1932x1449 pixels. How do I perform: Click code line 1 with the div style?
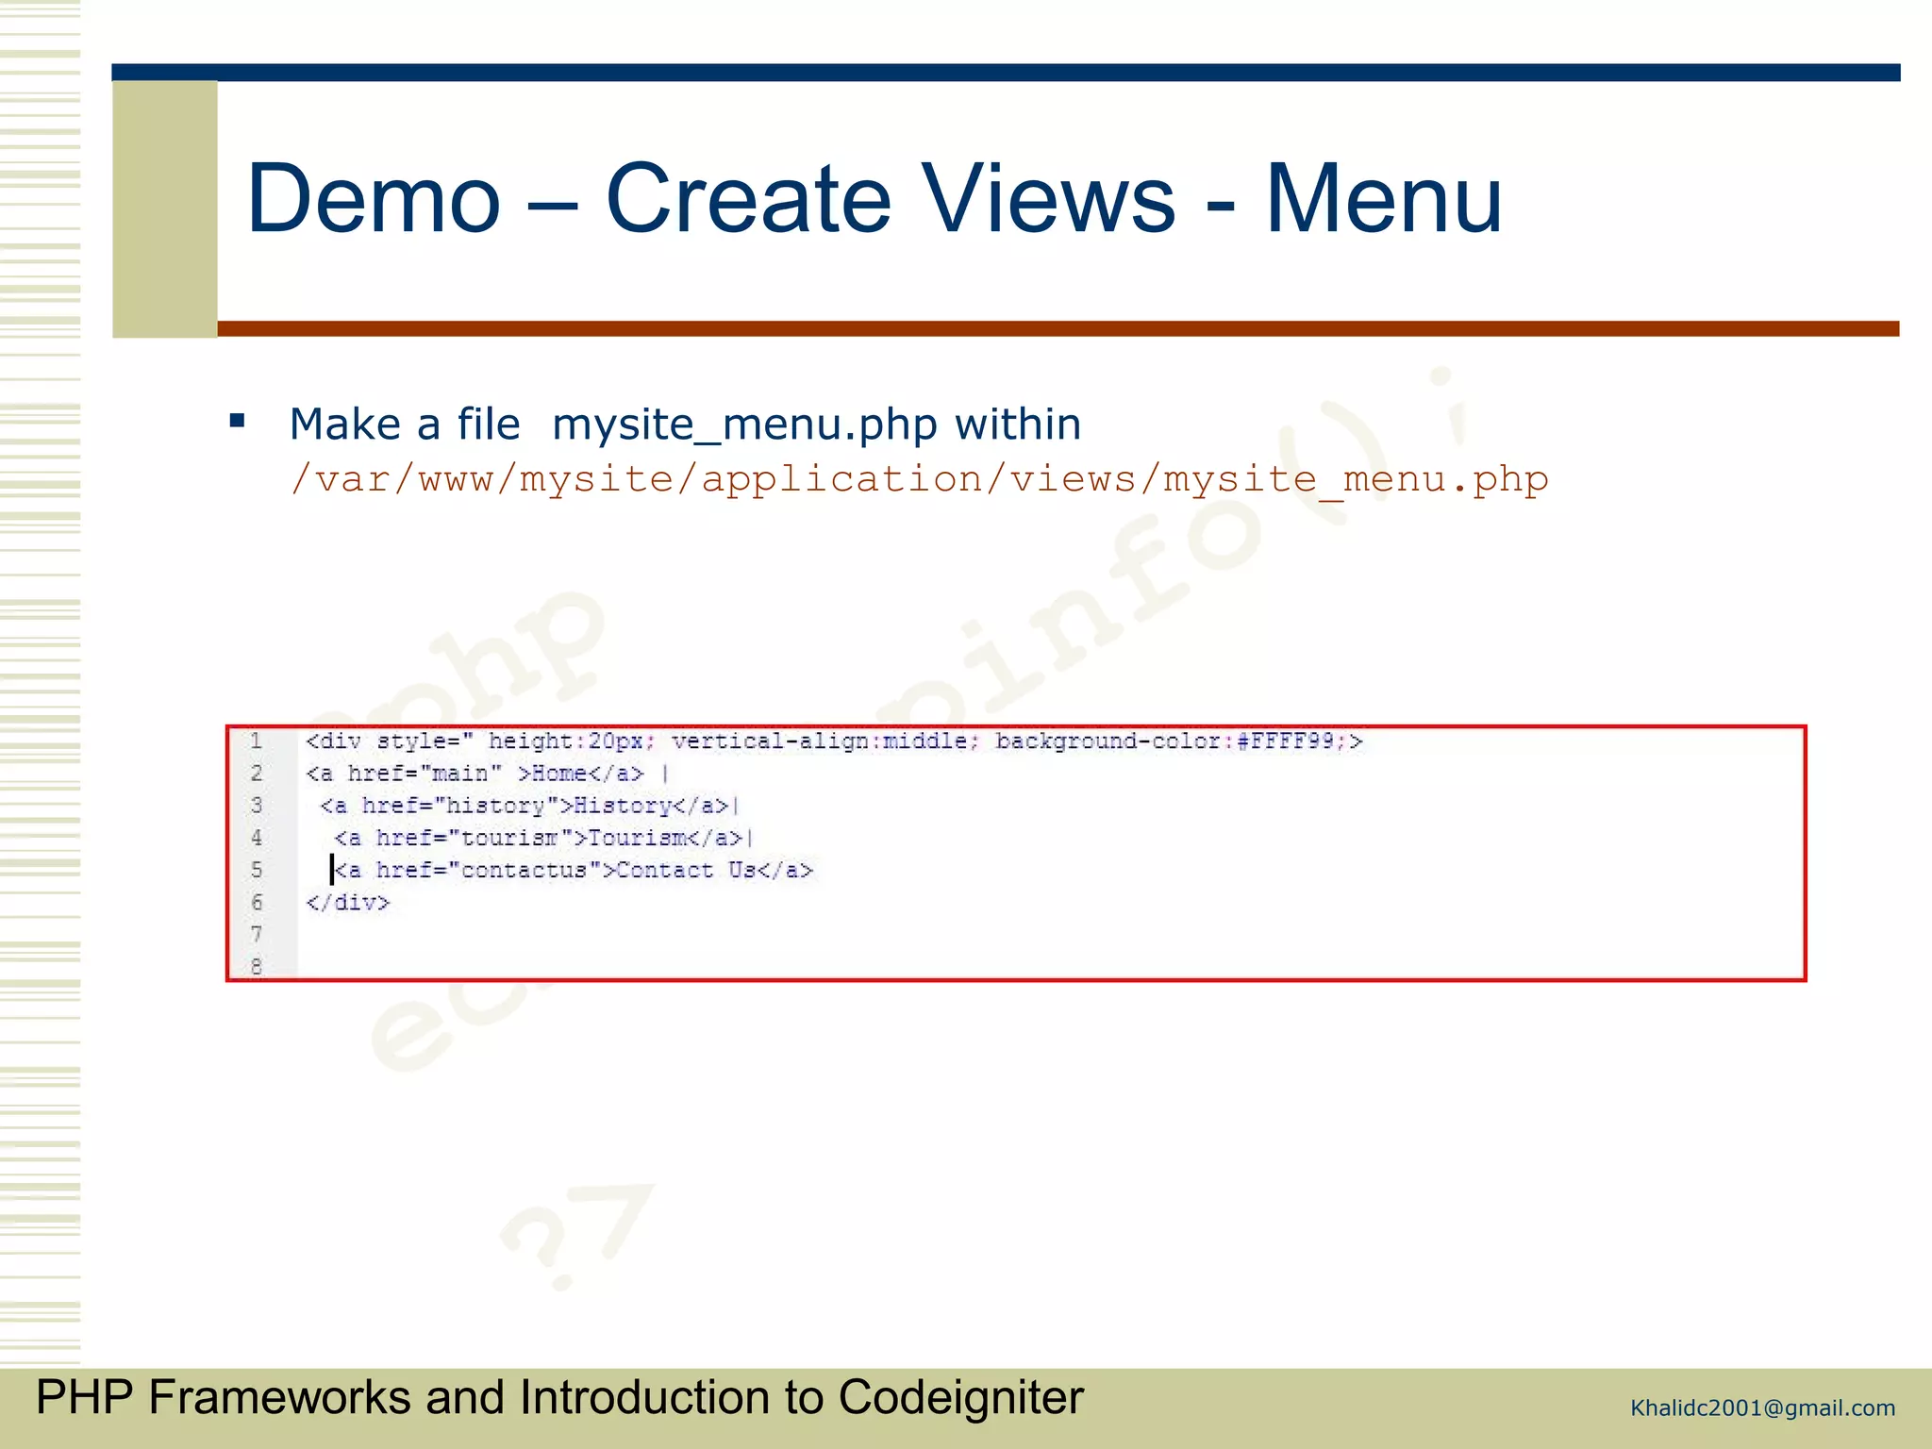[834, 741]
